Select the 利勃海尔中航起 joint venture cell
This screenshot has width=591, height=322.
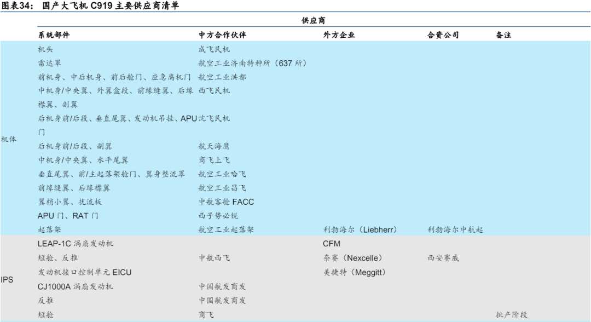455,230
